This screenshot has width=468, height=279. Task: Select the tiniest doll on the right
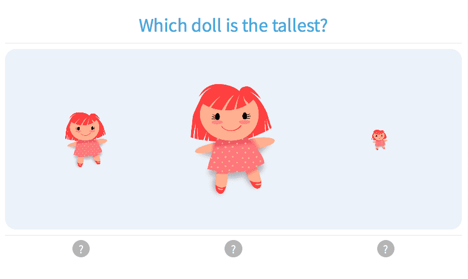click(379, 139)
